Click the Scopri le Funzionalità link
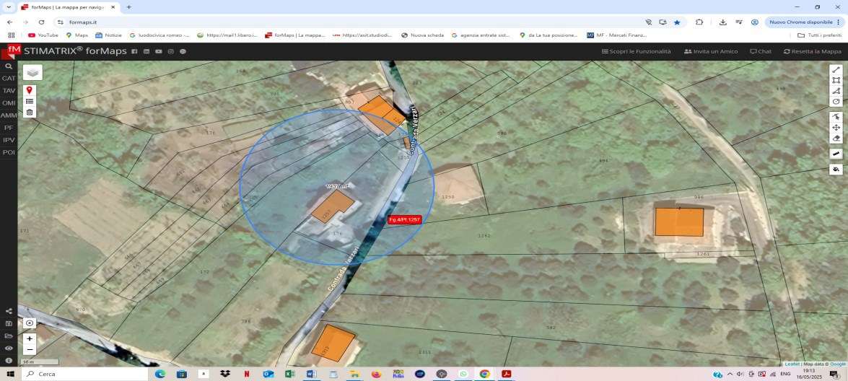Image resolution: width=848 pixels, height=381 pixels. 636,51
